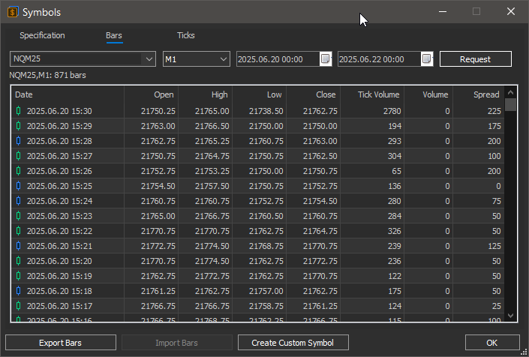Switch to the Specification tab
The height and width of the screenshot is (357, 529).
coord(42,35)
